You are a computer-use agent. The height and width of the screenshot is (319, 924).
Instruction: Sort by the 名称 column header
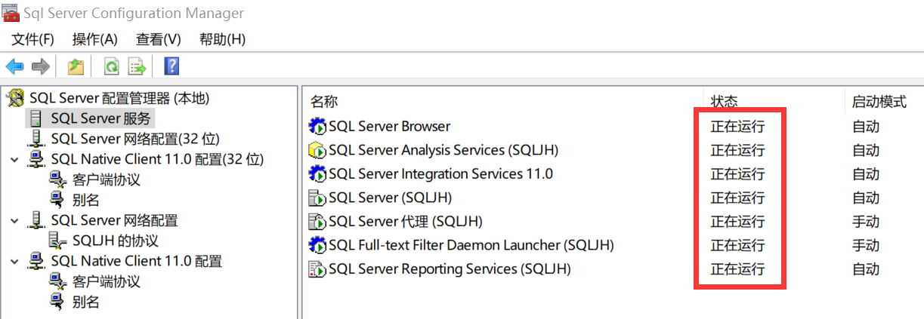[x=323, y=101]
